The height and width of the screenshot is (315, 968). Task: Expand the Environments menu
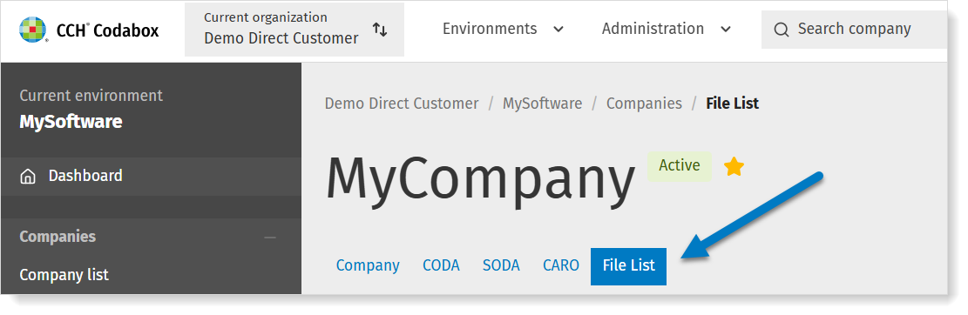coord(503,29)
